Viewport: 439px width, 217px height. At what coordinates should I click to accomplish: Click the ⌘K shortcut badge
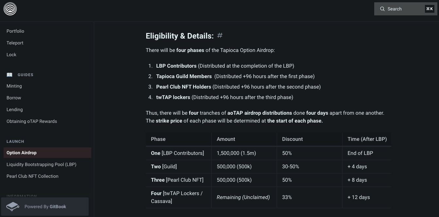click(x=430, y=9)
